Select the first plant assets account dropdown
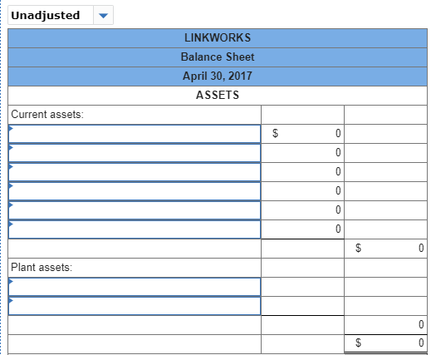431x355 pixels. (x=135, y=287)
